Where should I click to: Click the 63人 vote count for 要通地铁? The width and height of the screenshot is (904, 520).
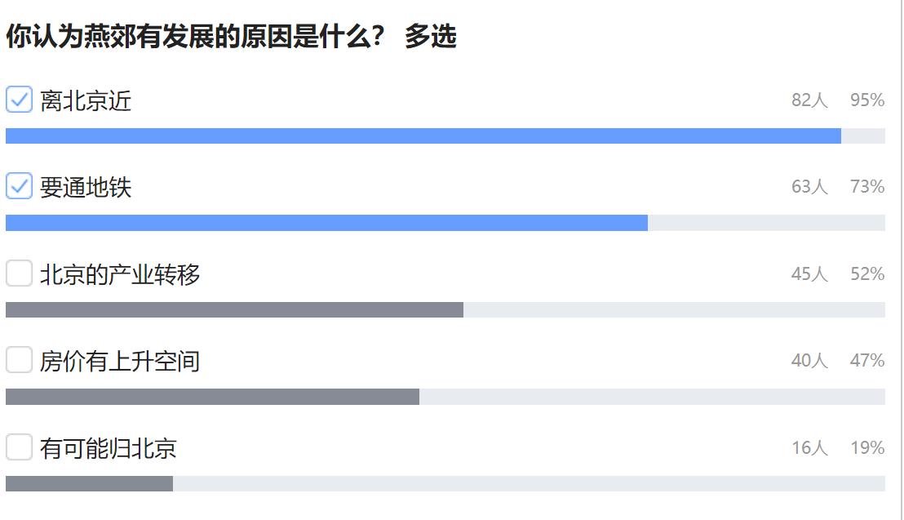pyautogui.click(x=809, y=186)
